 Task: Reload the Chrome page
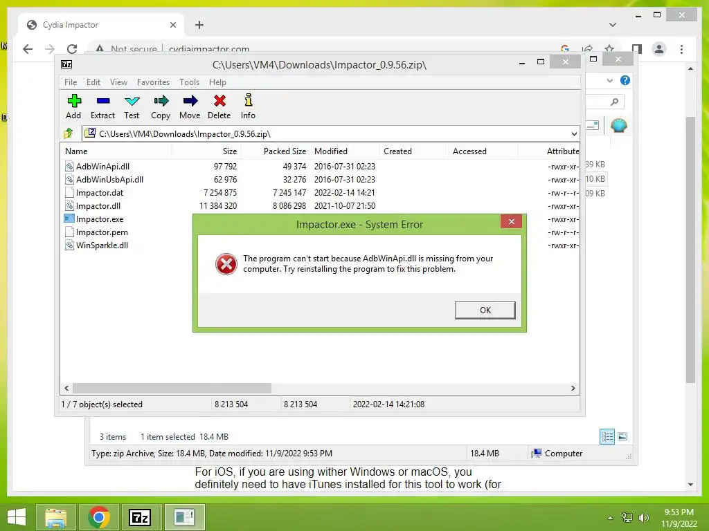72,49
